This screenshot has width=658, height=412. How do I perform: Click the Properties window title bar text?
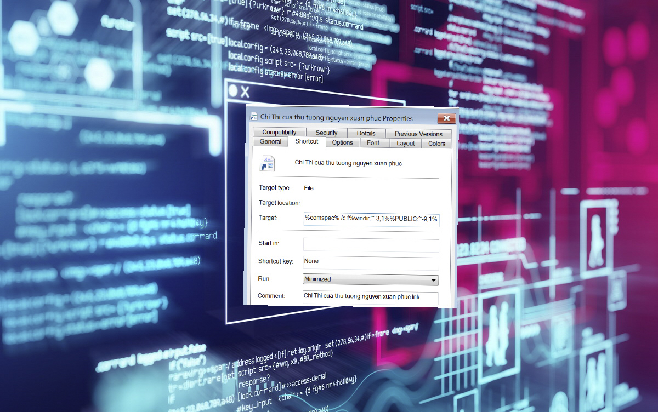(337, 118)
